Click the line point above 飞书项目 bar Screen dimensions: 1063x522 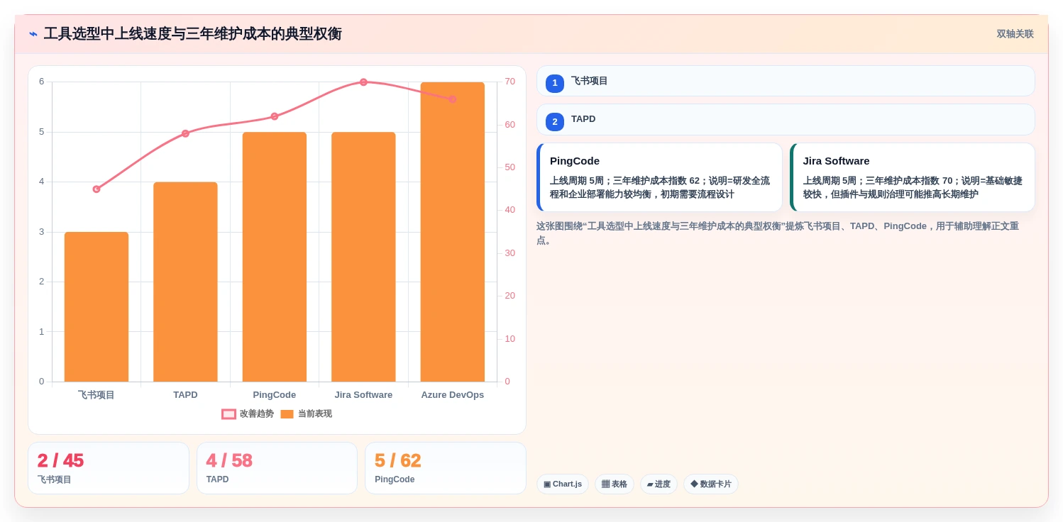(97, 189)
